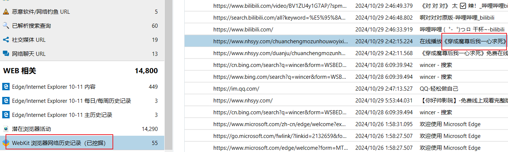Click the magnifier icon beside 已解析搜索查询
The width and height of the screenshot is (508, 152).
tap(6, 26)
